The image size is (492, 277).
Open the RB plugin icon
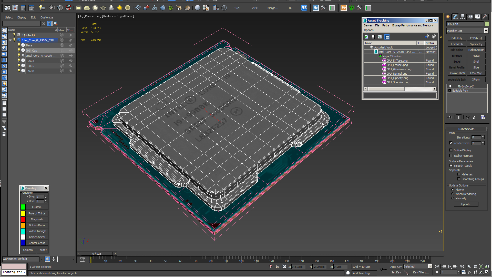pos(304,8)
